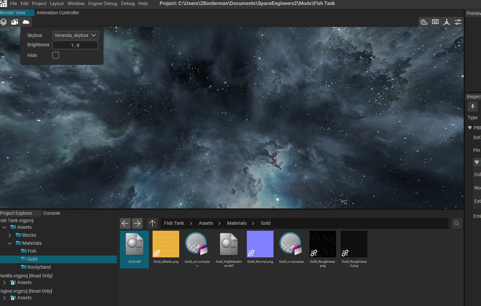The image size is (481, 306).
Task: Expand Assets under Engine.vrgproj
Action: pyautogui.click(x=4, y=298)
